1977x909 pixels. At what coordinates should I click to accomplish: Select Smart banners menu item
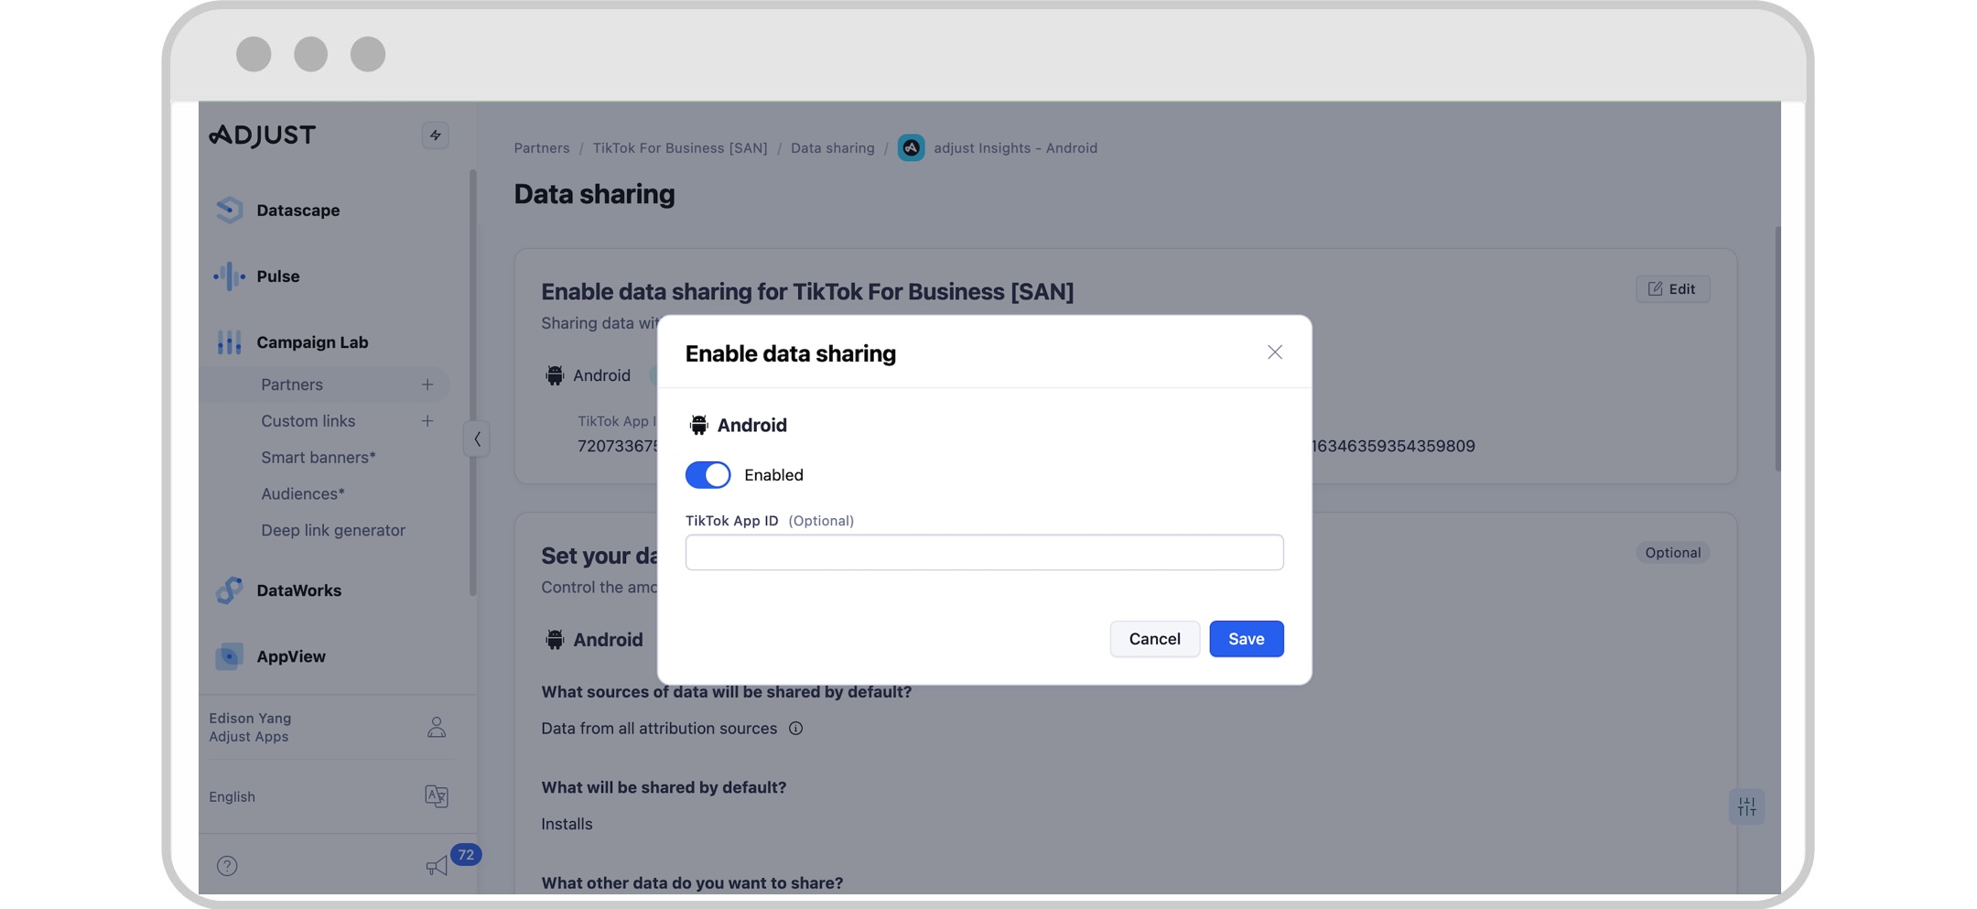318,458
